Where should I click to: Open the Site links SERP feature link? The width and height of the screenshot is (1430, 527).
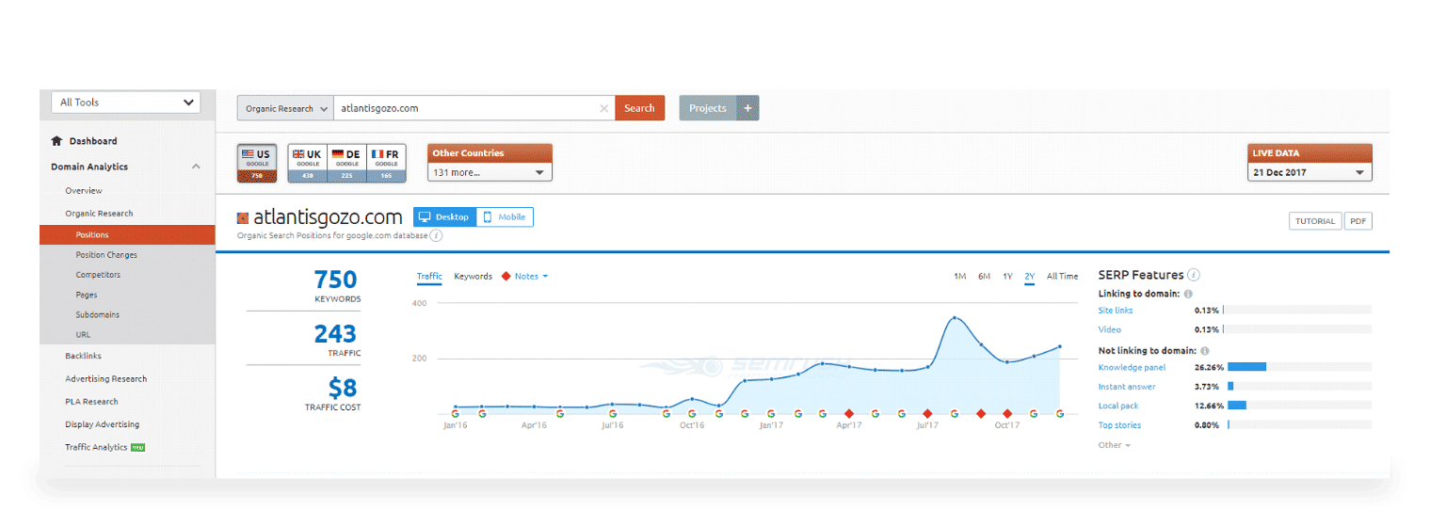coord(1116,311)
